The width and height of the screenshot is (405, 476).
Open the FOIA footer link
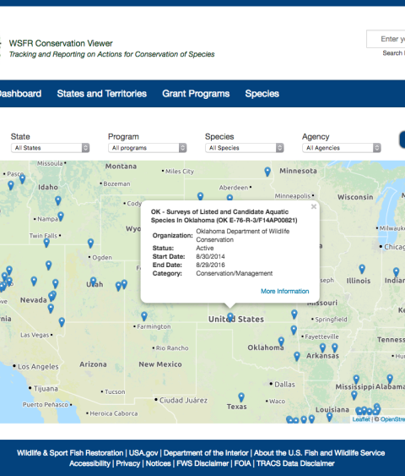242,463
